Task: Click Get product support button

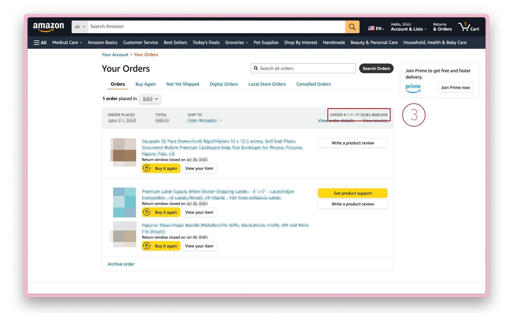Action: pos(353,193)
